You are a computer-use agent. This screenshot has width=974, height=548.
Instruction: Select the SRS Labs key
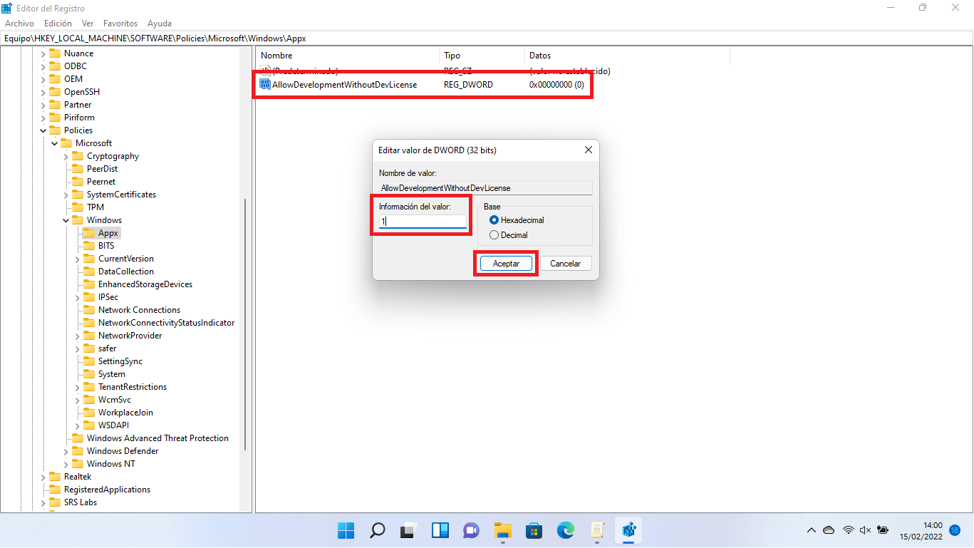(x=81, y=502)
